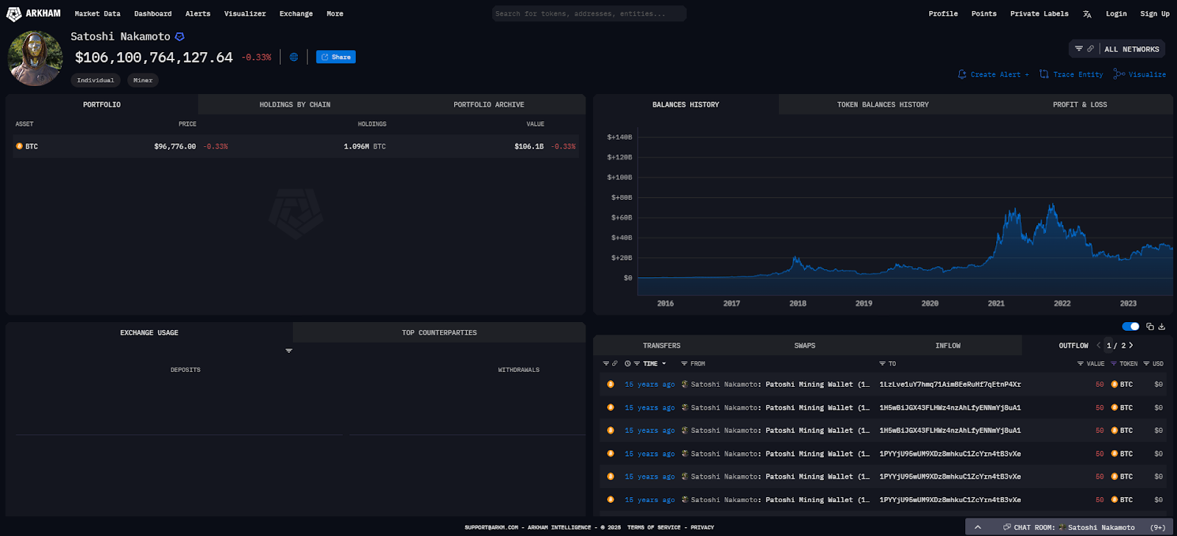Switch to the Swaps tab
1177x536 pixels.
point(805,346)
